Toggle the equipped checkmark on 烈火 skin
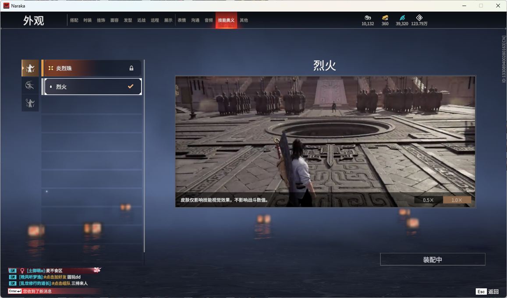This screenshot has width=507, height=298. [130, 87]
